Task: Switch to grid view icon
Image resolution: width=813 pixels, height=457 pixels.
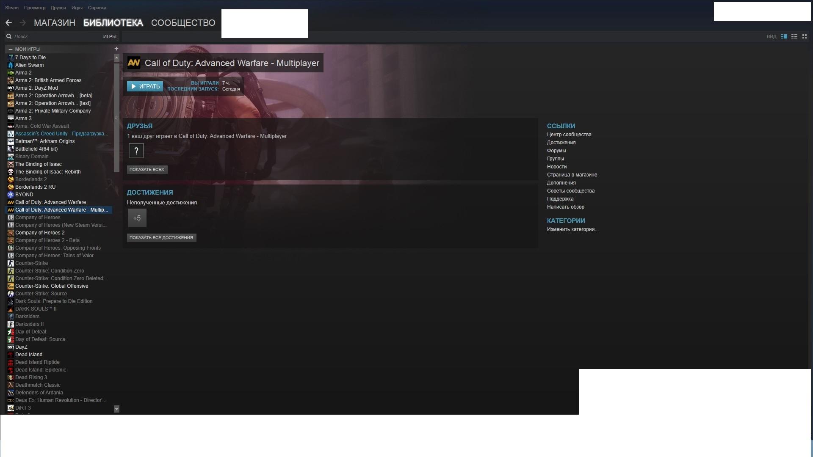Action: tap(805, 36)
